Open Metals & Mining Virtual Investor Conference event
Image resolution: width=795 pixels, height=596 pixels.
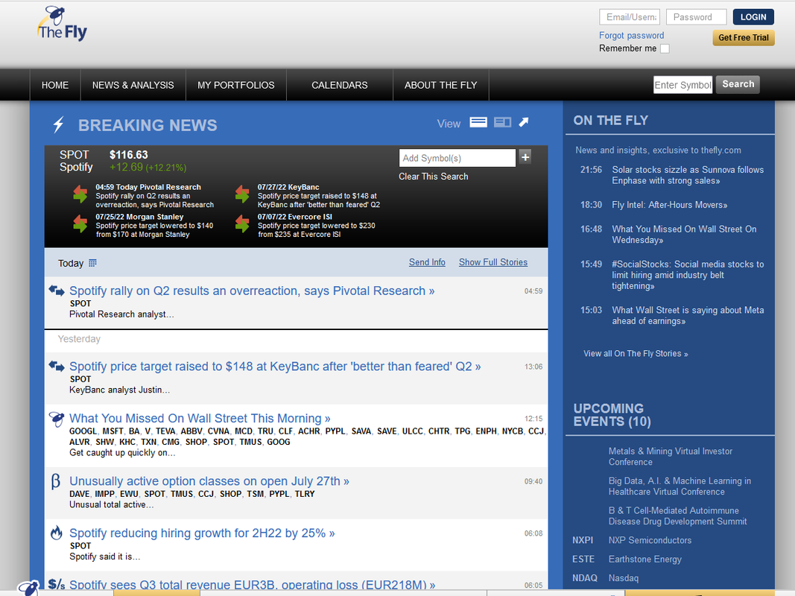[x=671, y=456]
